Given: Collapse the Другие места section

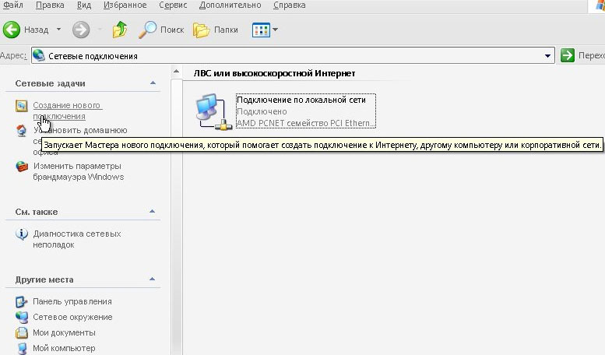Looking at the screenshot, I should (153, 279).
